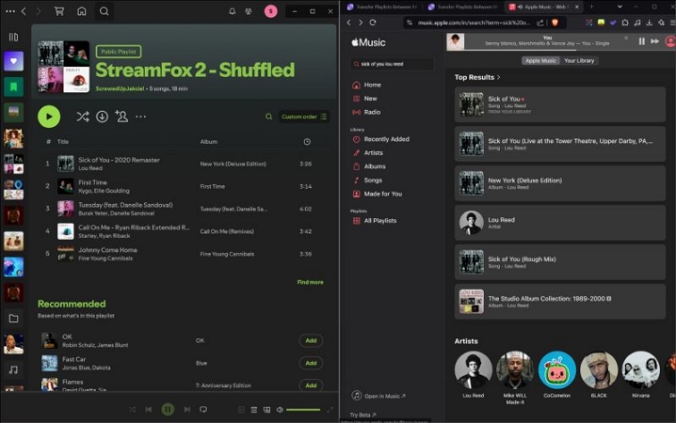Open Liked Songs in Spotify sidebar
This screenshot has width=676, height=423.
13,61
